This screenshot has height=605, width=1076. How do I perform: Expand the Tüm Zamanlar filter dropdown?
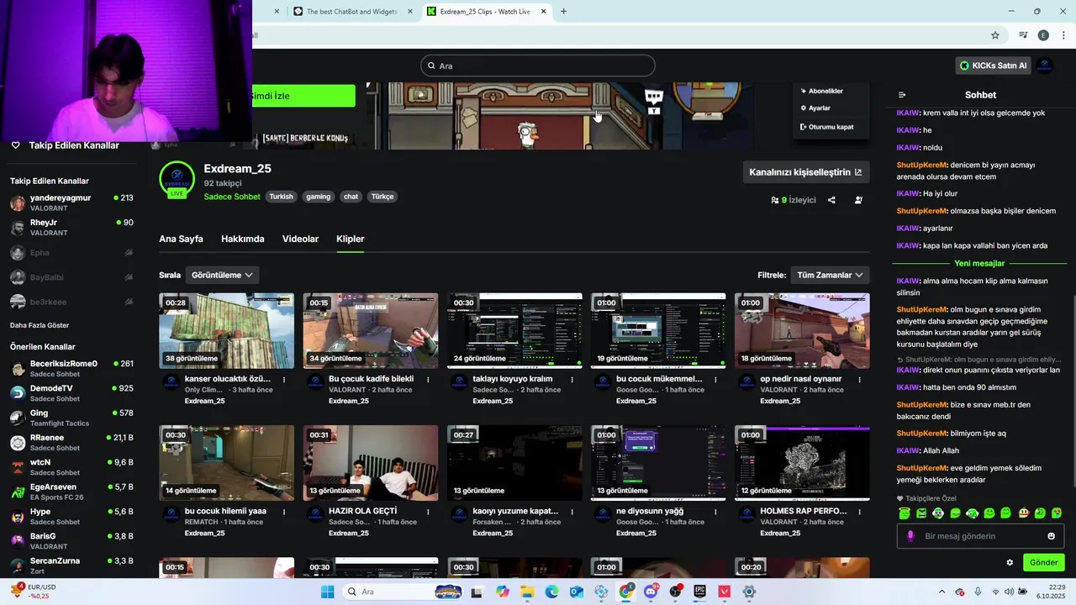tap(830, 275)
